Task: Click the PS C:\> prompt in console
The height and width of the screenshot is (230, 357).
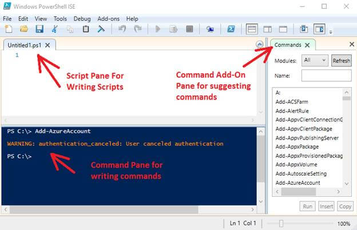Action: 19,156
